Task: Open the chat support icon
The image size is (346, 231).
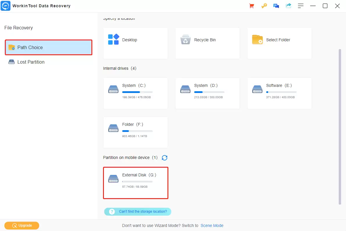Action: pyautogui.click(x=276, y=6)
